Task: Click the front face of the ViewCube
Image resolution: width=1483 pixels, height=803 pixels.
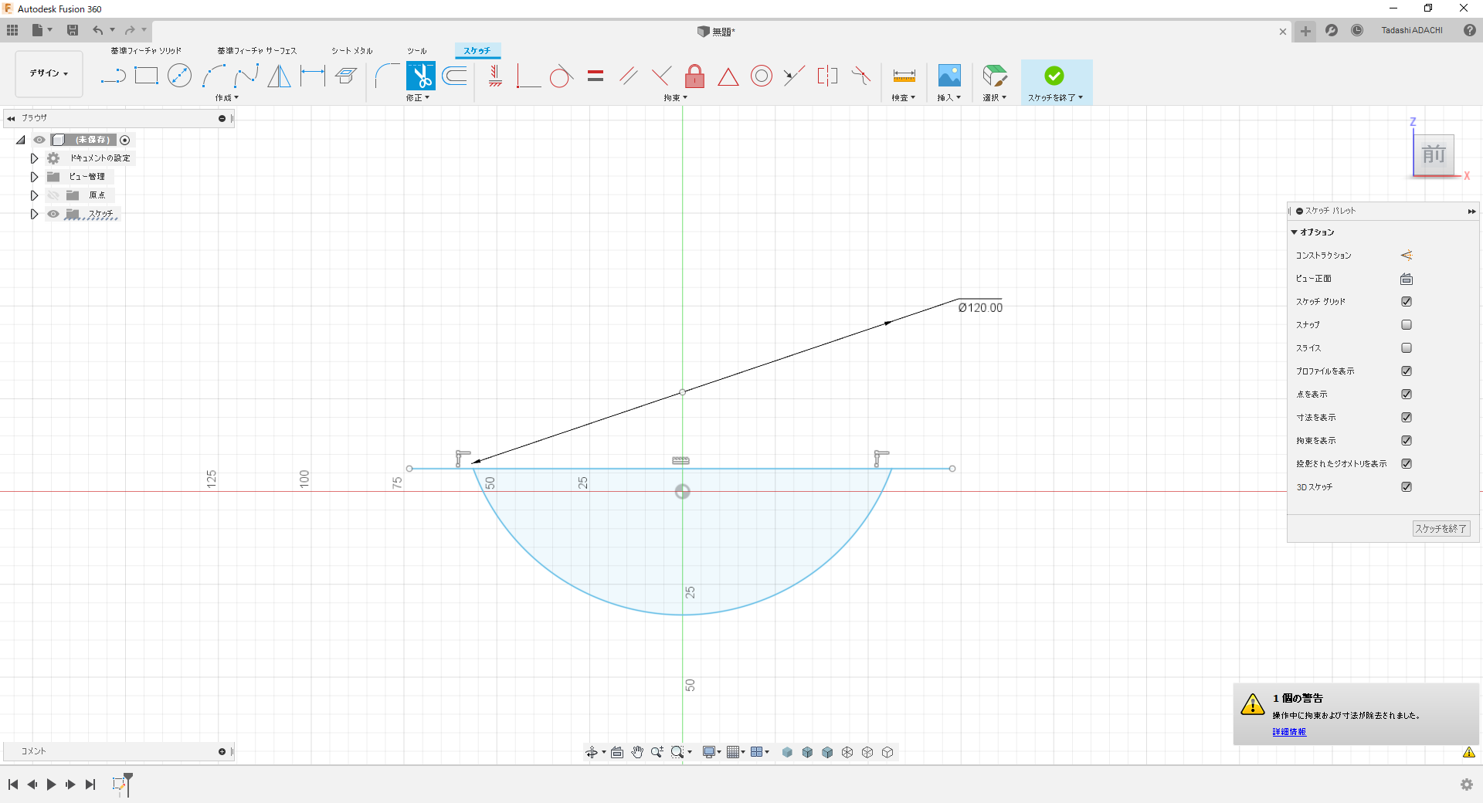Action: (1434, 154)
